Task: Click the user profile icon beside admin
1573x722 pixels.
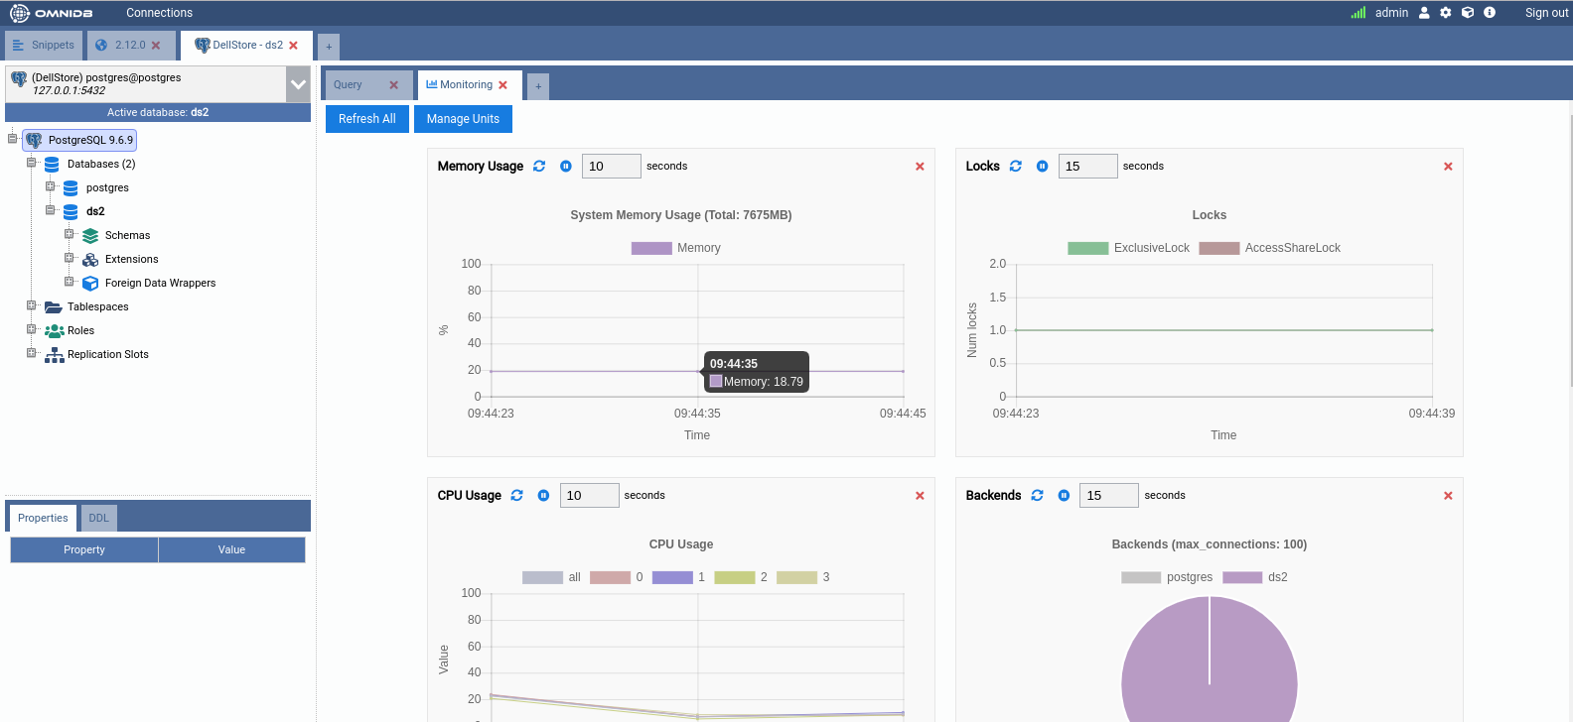Action: (x=1424, y=13)
